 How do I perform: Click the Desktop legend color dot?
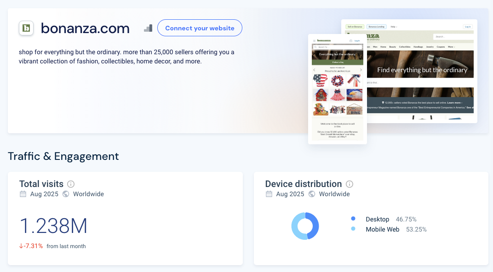pos(353,219)
